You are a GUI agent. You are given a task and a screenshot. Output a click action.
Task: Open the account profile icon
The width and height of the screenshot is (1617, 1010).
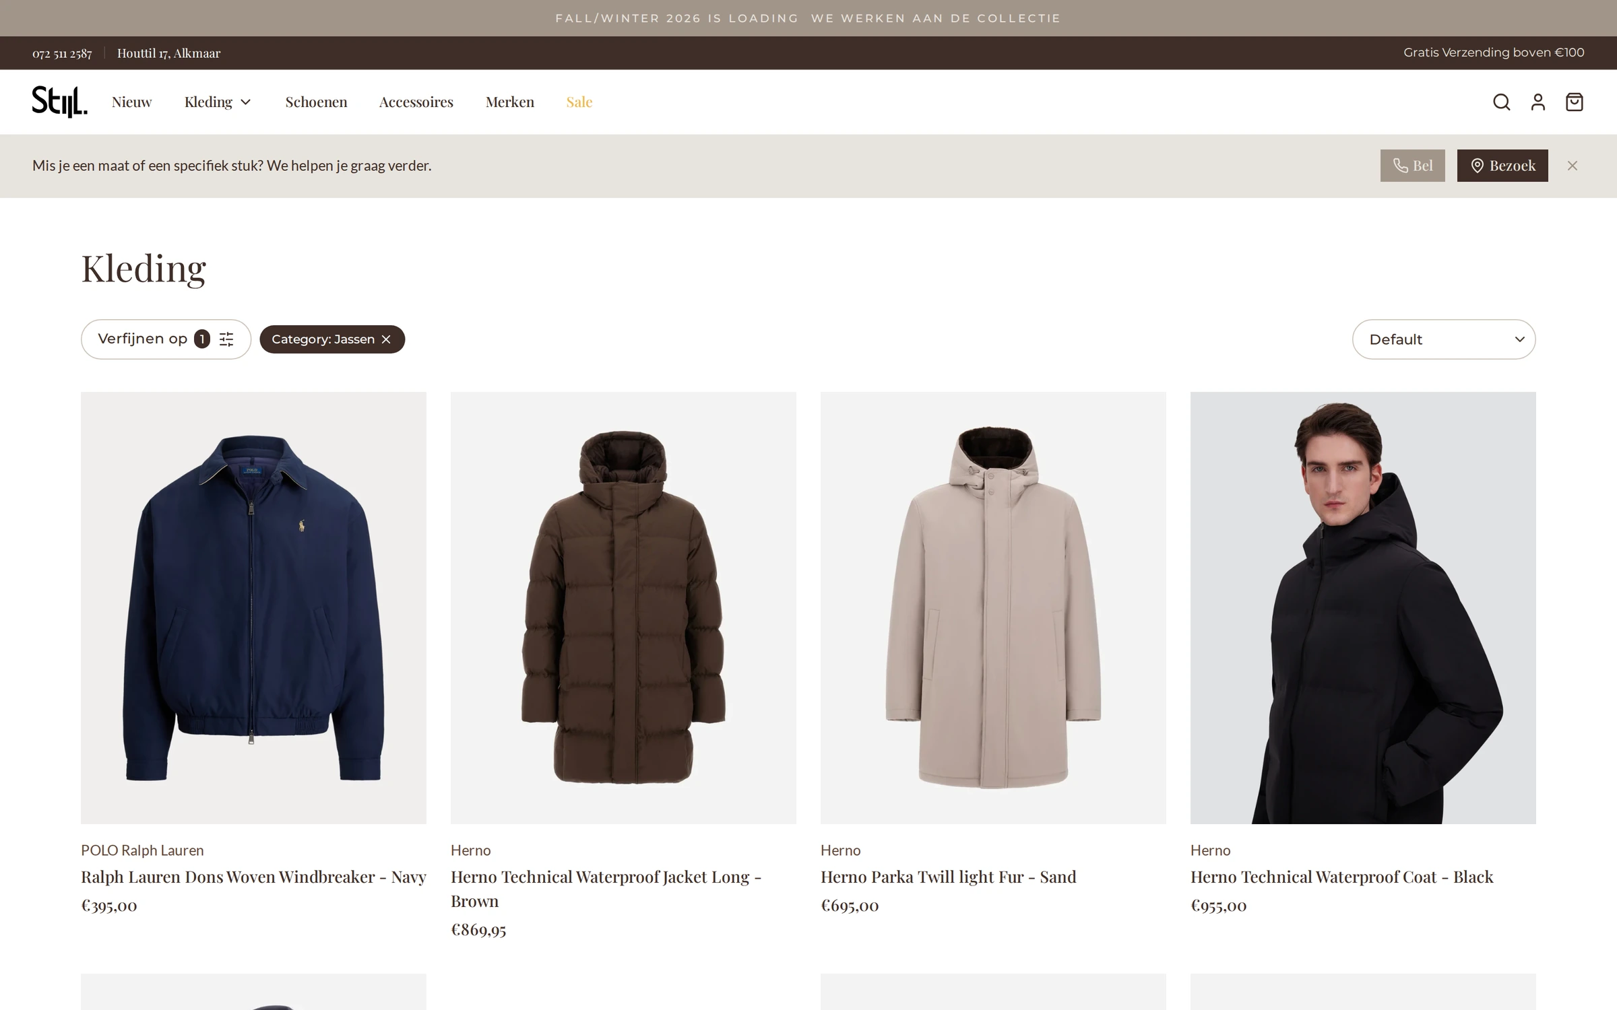click(1537, 102)
